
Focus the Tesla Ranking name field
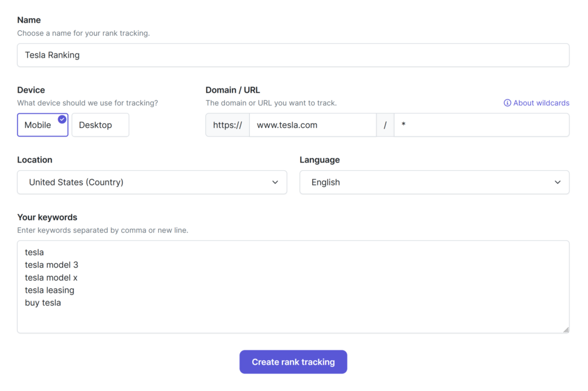pos(293,55)
